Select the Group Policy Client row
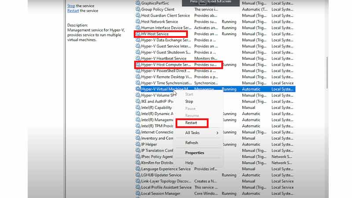Screen dimensions: 352x198 pos(215,9)
